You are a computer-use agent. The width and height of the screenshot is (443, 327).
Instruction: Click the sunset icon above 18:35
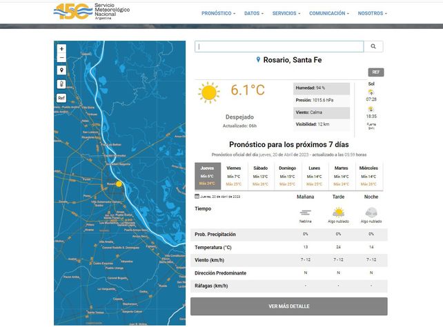(x=371, y=109)
